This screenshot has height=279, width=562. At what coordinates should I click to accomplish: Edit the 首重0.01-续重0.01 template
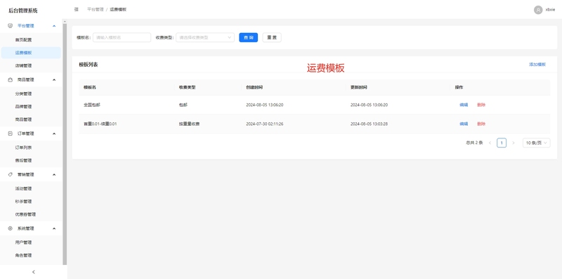[464, 124]
